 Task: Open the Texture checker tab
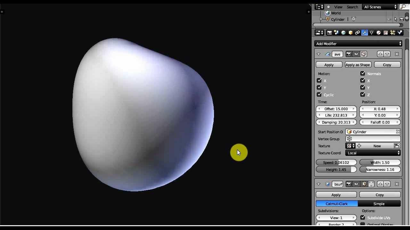pos(386,33)
